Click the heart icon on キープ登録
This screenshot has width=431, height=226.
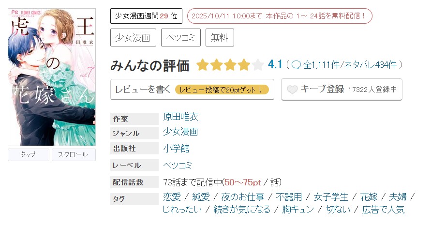point(292,90)
